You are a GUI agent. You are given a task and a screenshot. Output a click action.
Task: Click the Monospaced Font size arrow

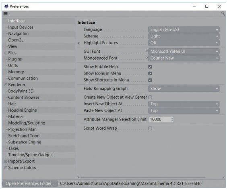pos(147,58)
